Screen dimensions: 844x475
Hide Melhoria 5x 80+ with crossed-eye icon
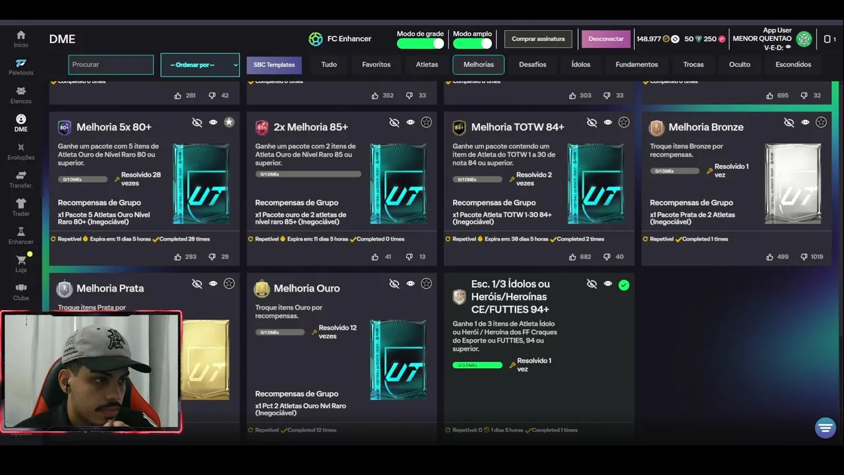coord(196,123)
